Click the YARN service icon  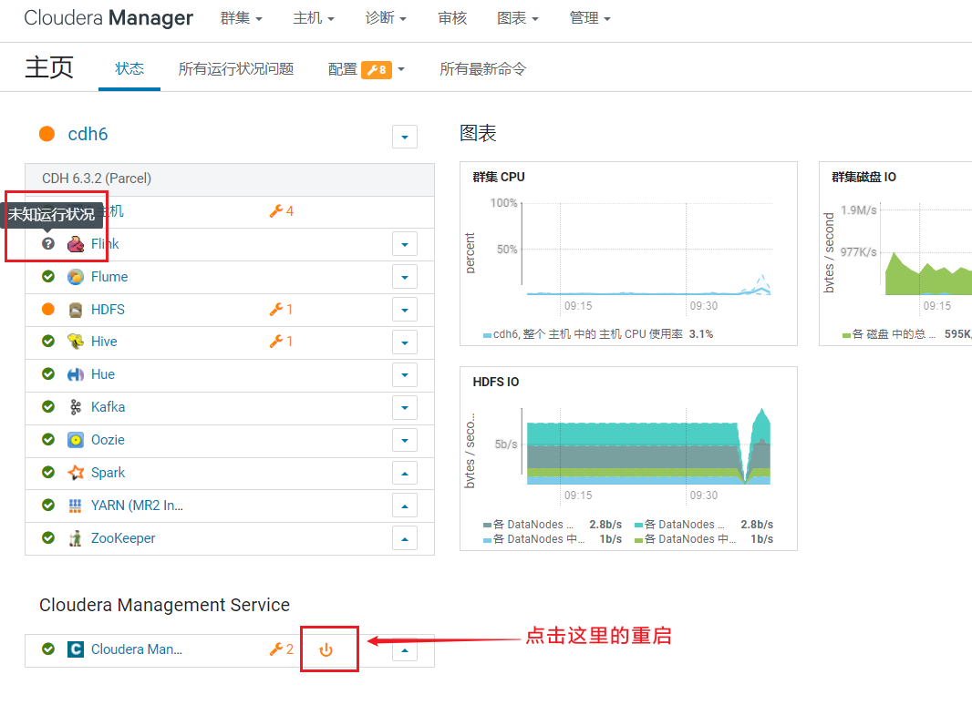(76, 506)
